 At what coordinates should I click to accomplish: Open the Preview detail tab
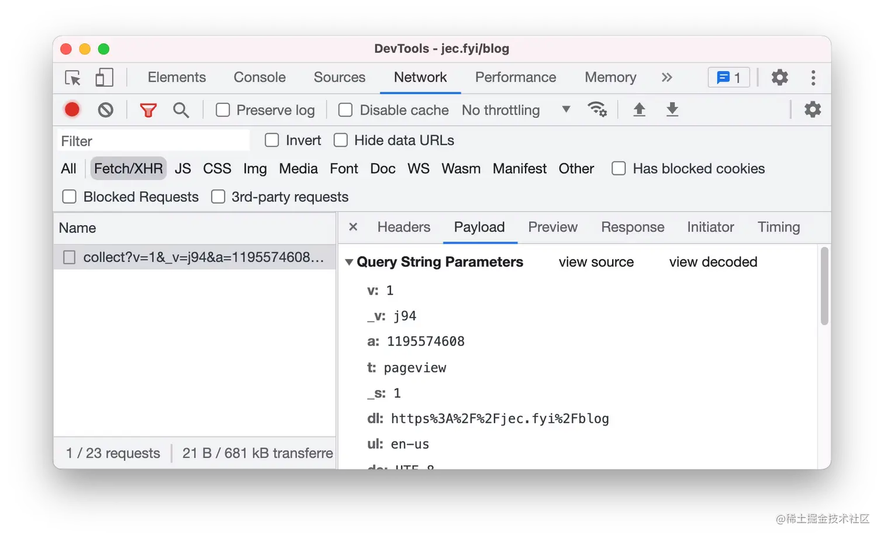point(552,227)
